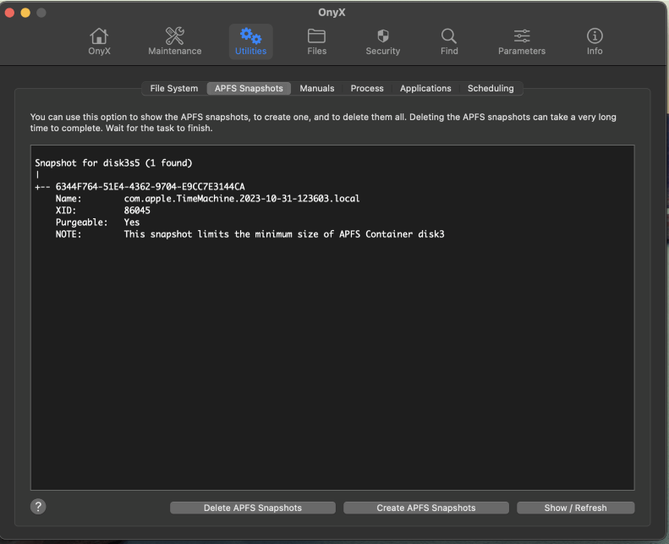Close the OnyX window with red button
The width and height of the screenshot is (669, 544).
[x=9, y=13]
